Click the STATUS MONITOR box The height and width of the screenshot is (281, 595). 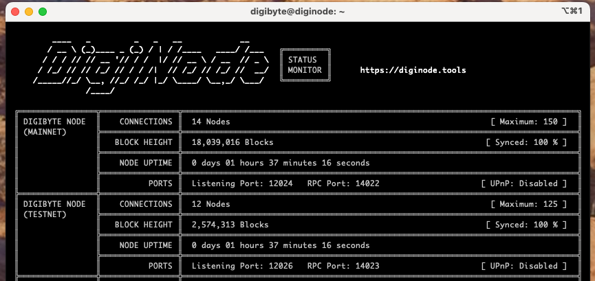pyautogui.click(x=305, y=65)
